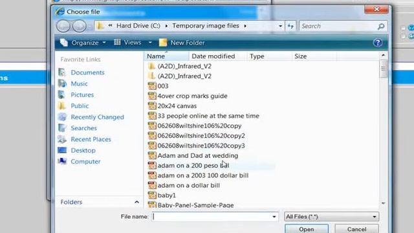Click the icon beside 20x24 canvas
Screen dimensions: 414x233
152,105
